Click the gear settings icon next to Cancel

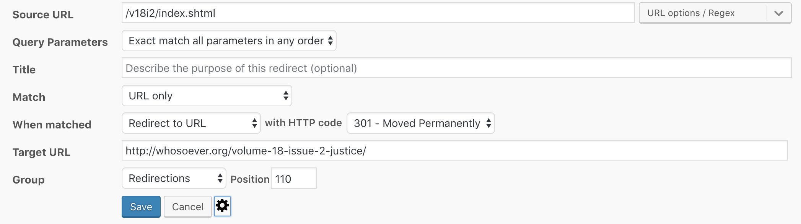click(223, 206)
